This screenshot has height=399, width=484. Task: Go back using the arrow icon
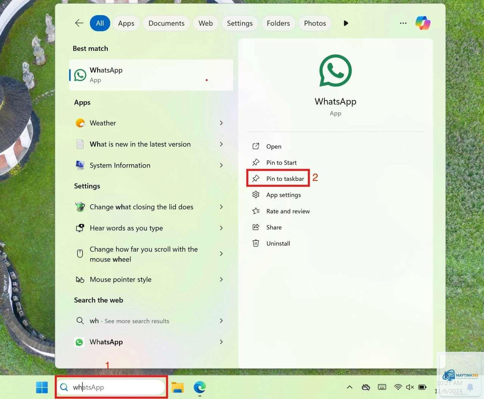pos(79,23)
